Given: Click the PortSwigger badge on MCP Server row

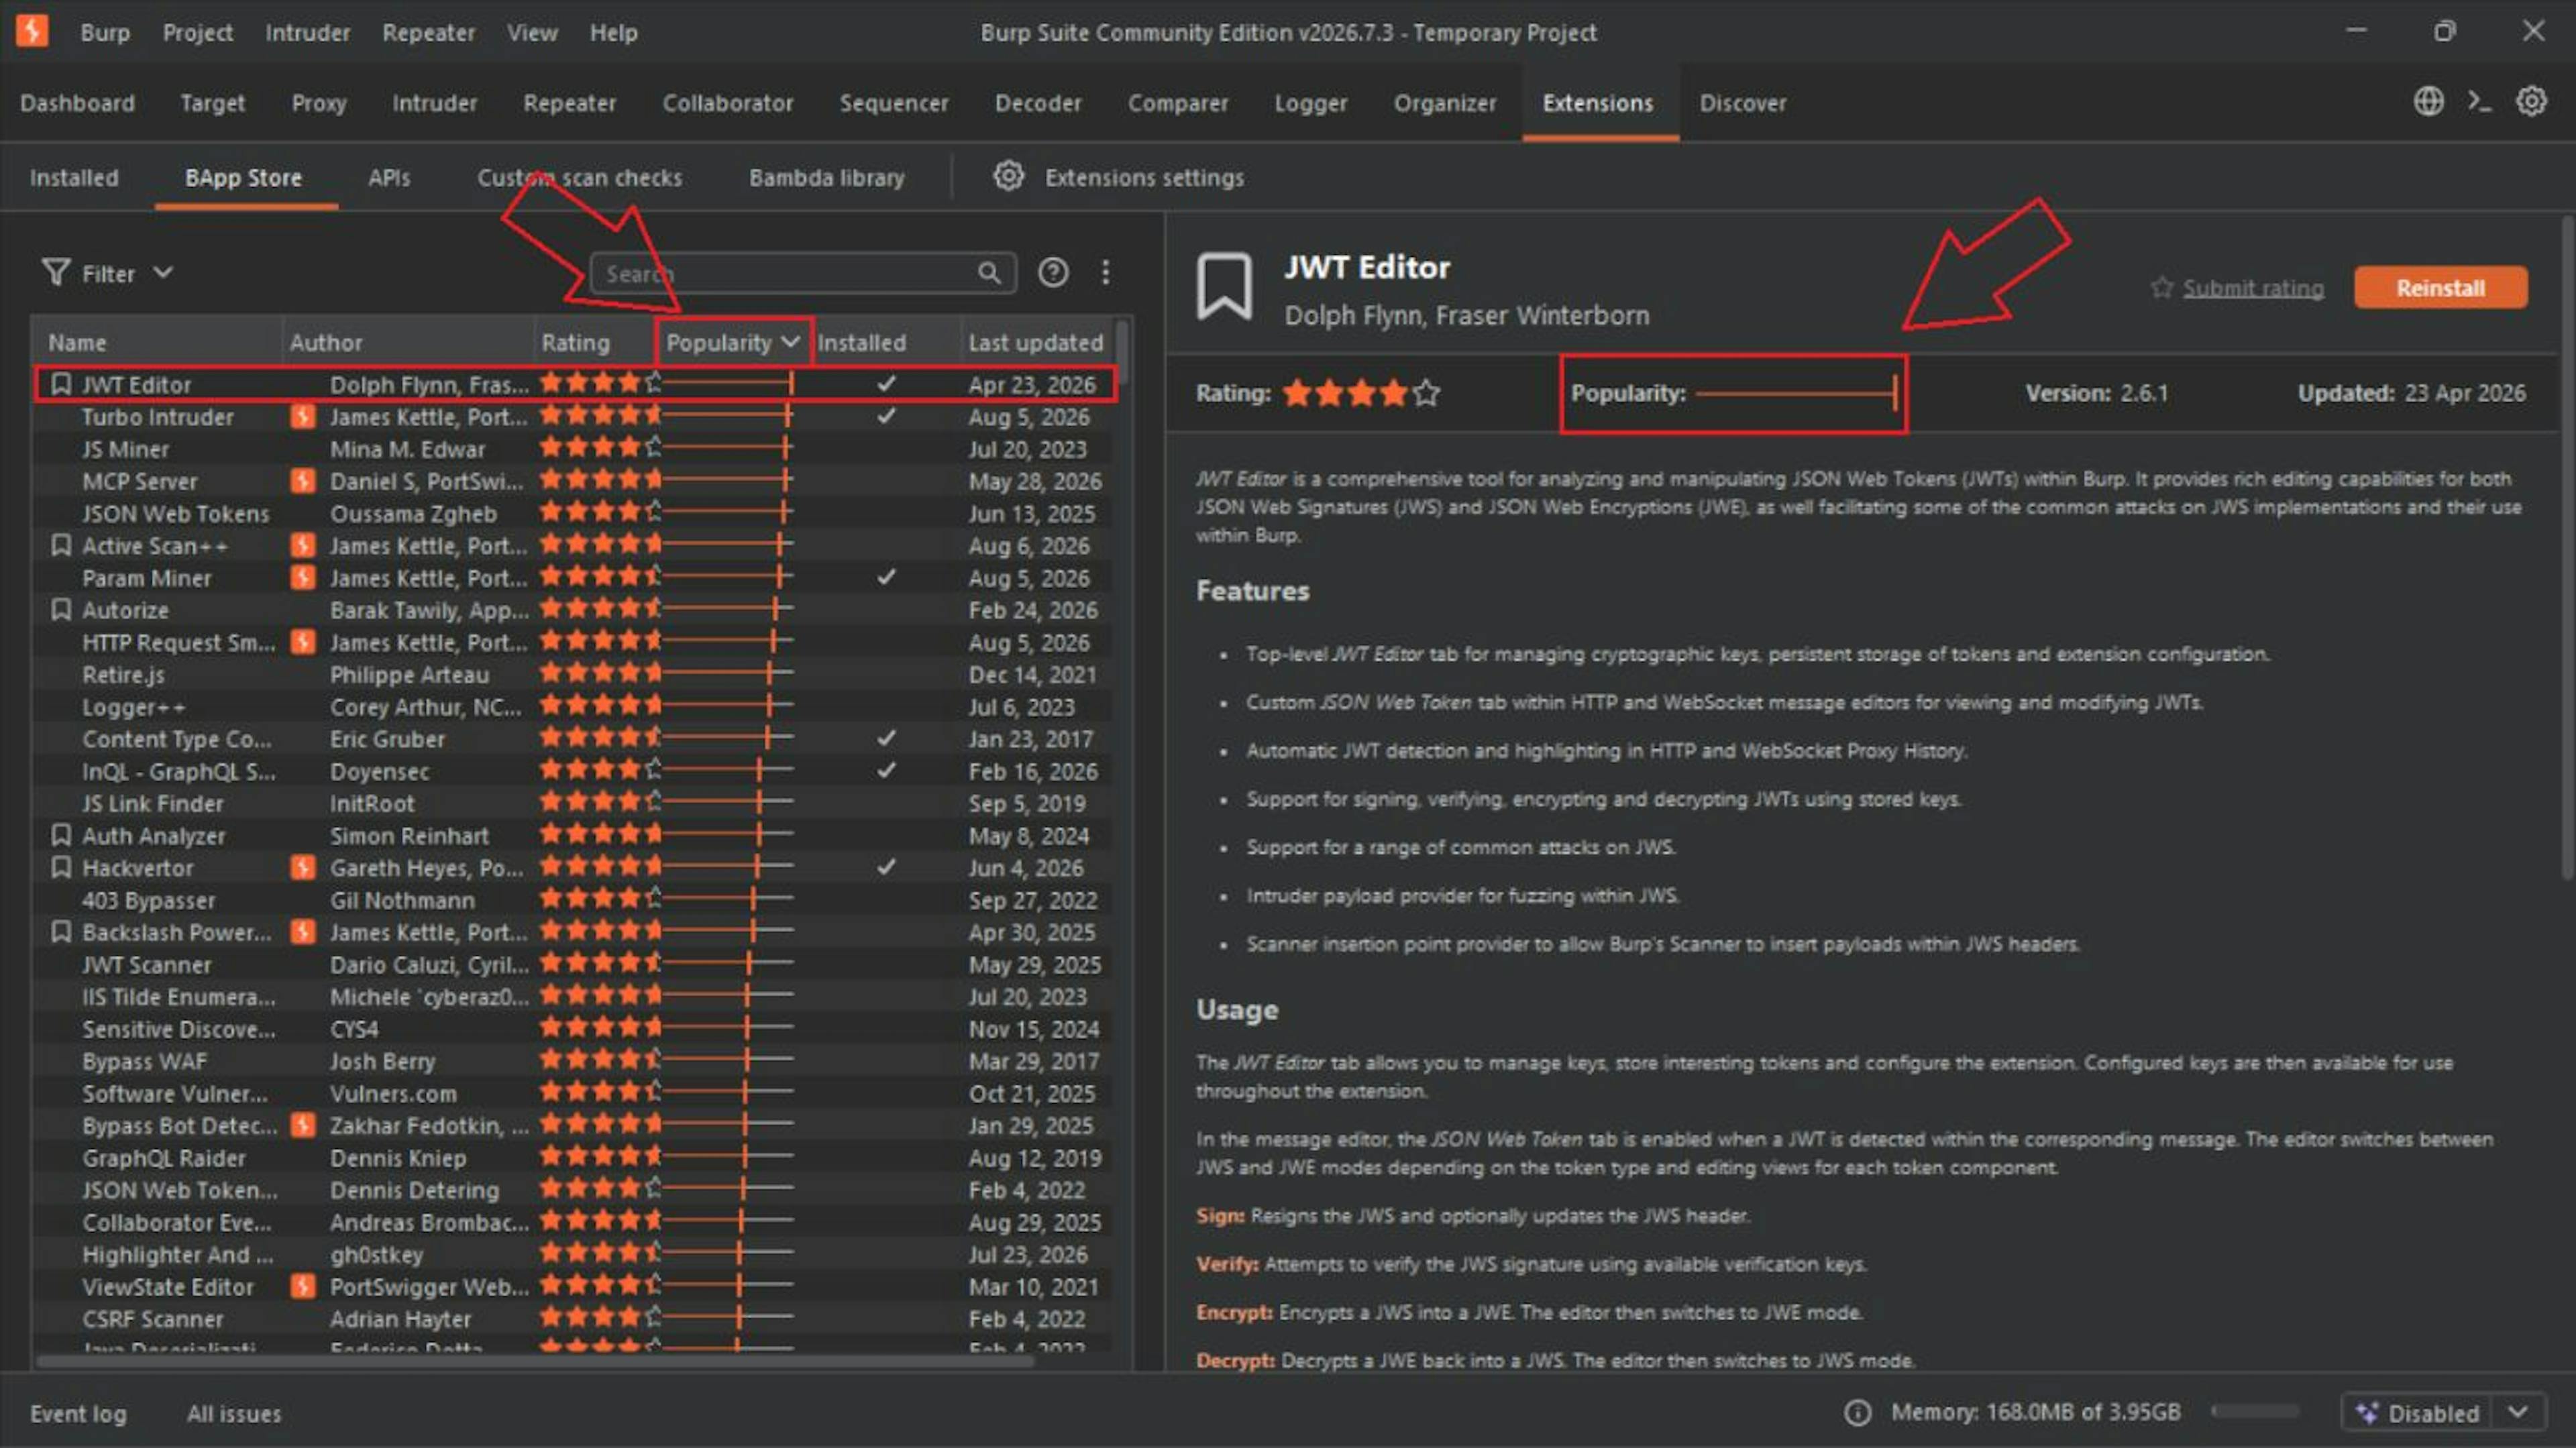Looking at the screenshot, I should pyautogui.click(x=303, y=481).
